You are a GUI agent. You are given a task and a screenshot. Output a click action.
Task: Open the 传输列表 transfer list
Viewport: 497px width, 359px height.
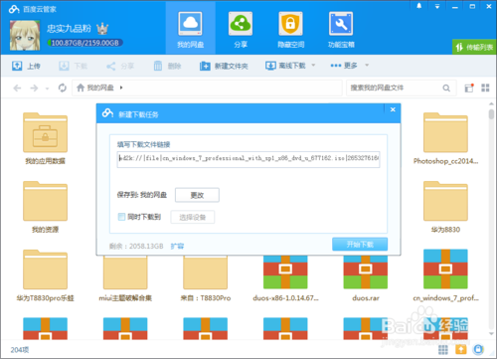[x=474, y=47]
